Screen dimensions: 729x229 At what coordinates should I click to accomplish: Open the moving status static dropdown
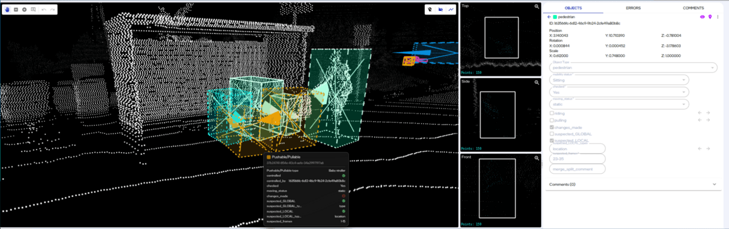[619, 104]
